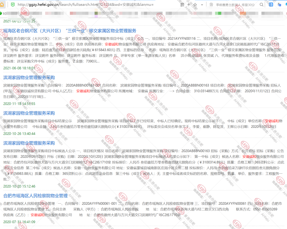Click timestamp 2020-10-20 15:12:46

[x=19, y=186]
